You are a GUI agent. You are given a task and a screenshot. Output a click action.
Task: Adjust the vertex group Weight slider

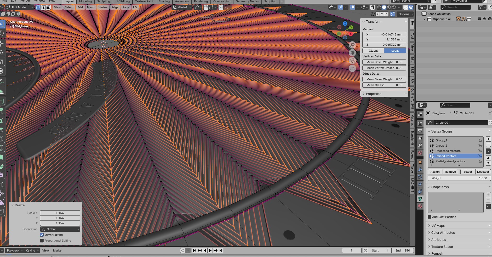[459, 178]
